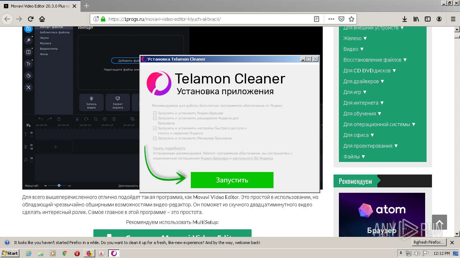Expand Для драйверов category
Image resolution: width=460 pixels, height=258 pixels.
(364, 81)
